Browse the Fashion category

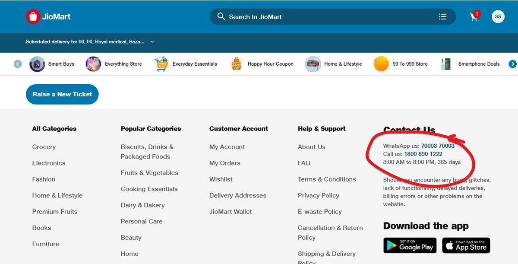pos(44,179)
